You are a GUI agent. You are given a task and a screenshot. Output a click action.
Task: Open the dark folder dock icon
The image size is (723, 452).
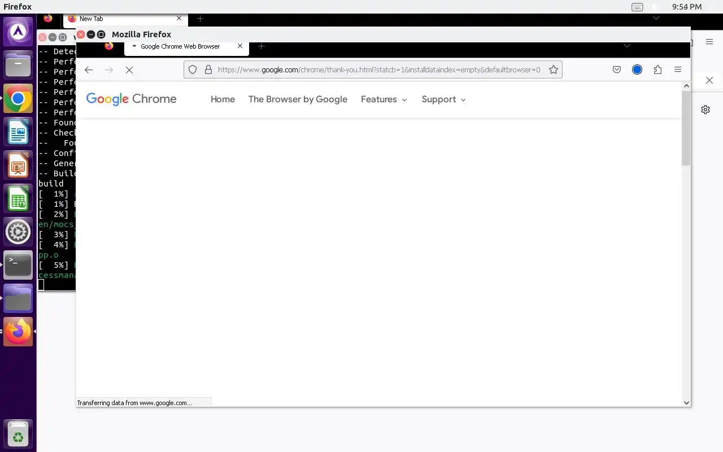point(18,298)
